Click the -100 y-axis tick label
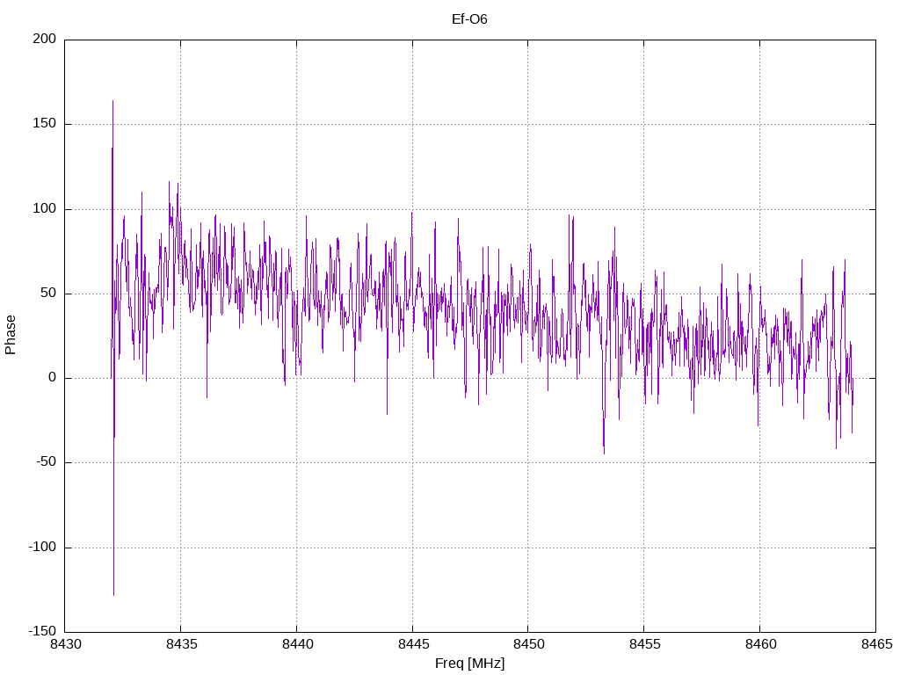Viewport: 900px width, 675px height. pos(42,547)
